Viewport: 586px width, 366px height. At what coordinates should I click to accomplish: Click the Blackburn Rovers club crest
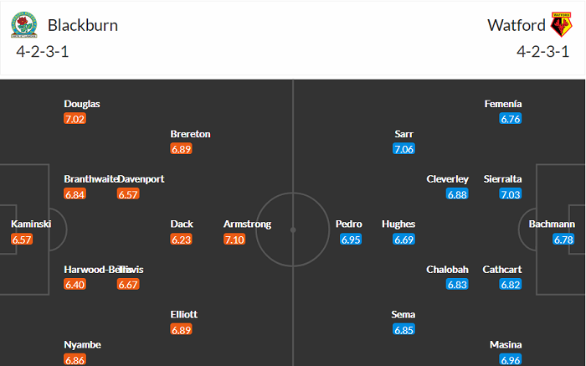[23, 26]
